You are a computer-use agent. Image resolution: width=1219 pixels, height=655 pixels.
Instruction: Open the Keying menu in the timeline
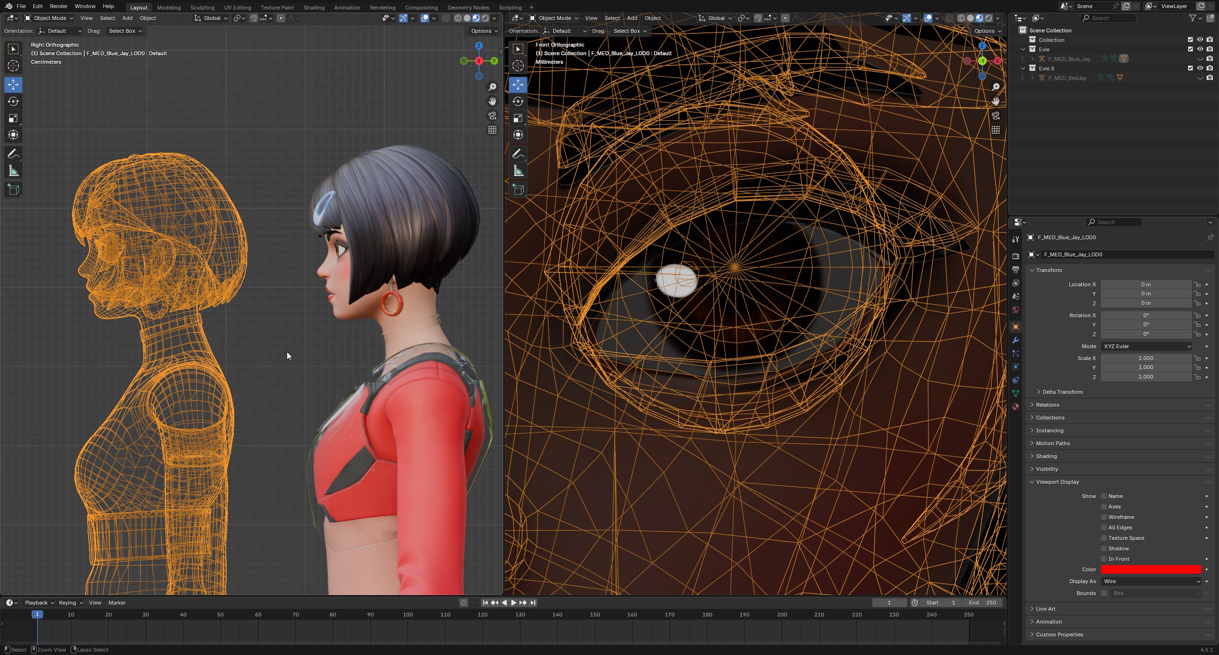pos(70,603)
